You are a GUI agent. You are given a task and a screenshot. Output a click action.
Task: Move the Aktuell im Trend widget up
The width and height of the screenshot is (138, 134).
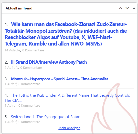(x=121, y=8)
